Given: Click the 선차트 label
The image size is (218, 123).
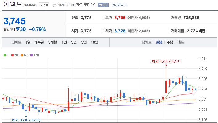Looking at the screenshot, I should [x=17, y=42].
